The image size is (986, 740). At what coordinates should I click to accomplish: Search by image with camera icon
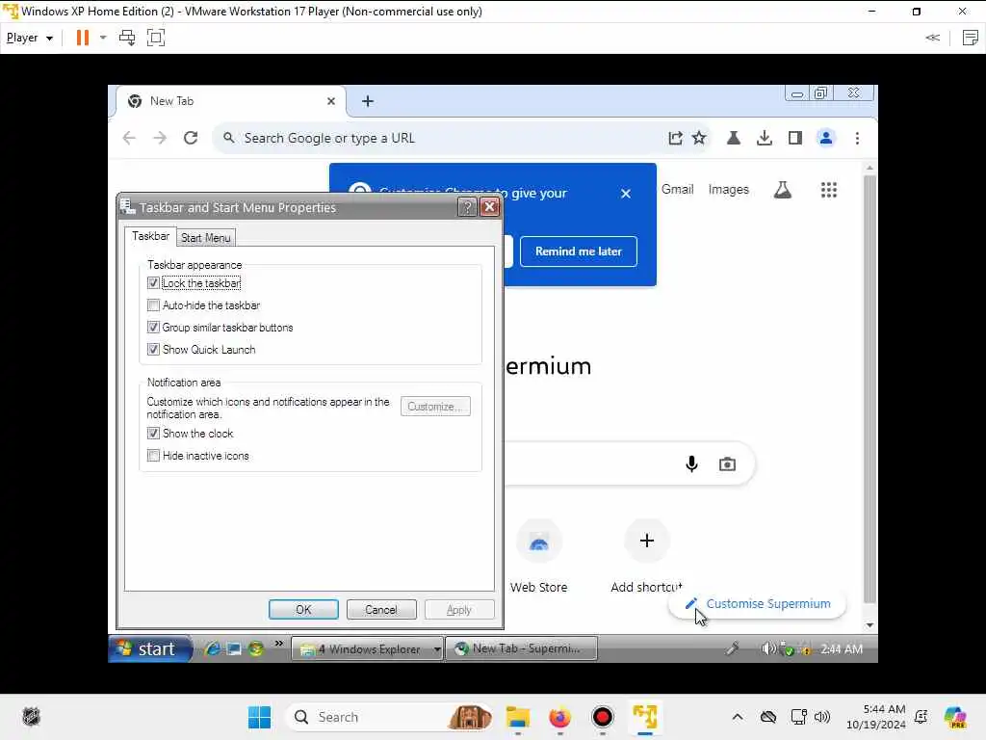click(727, 463)
